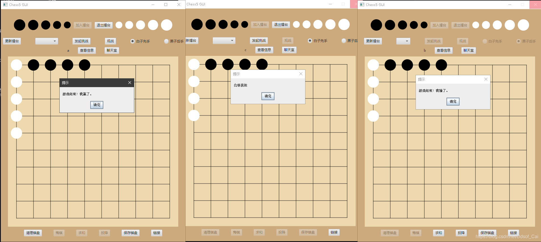Open the opponent combo box in right window
Image resolution: width=541 pixels, height=242 pixels.
tap(403, 41)
